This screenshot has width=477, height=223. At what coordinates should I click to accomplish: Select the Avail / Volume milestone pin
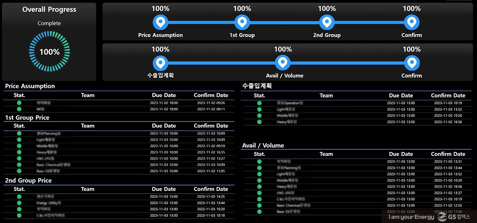point(283,63)
